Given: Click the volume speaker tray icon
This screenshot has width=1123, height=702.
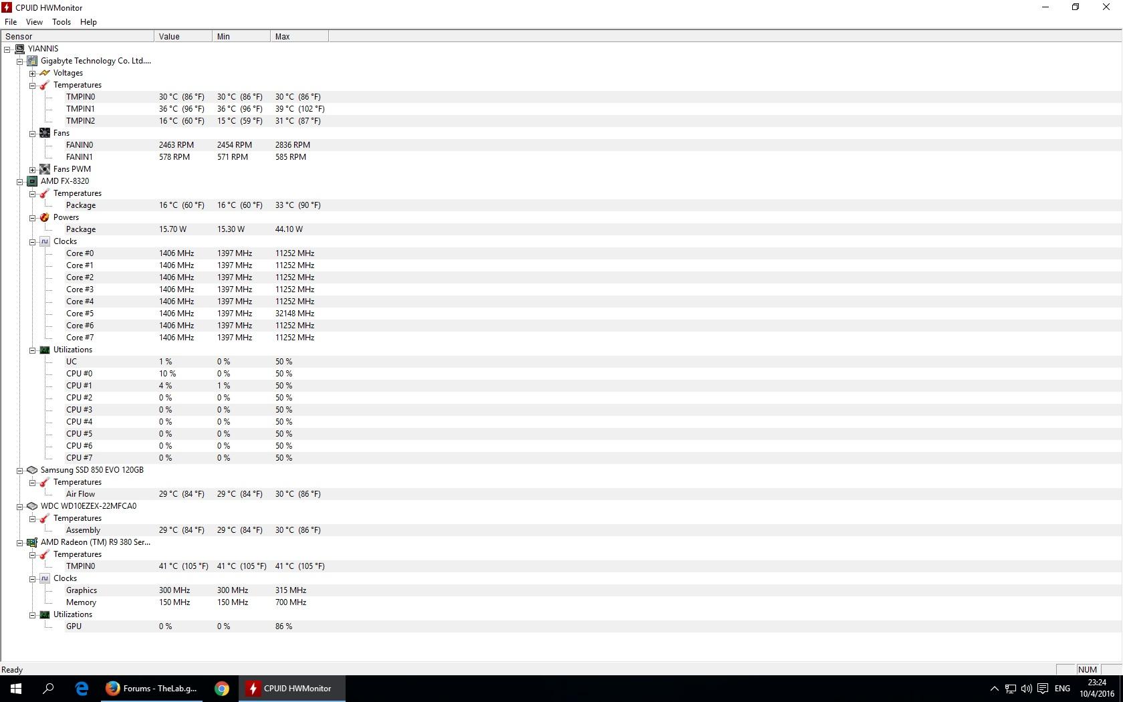Looking at the screenshot, I should click(1026, 688).
